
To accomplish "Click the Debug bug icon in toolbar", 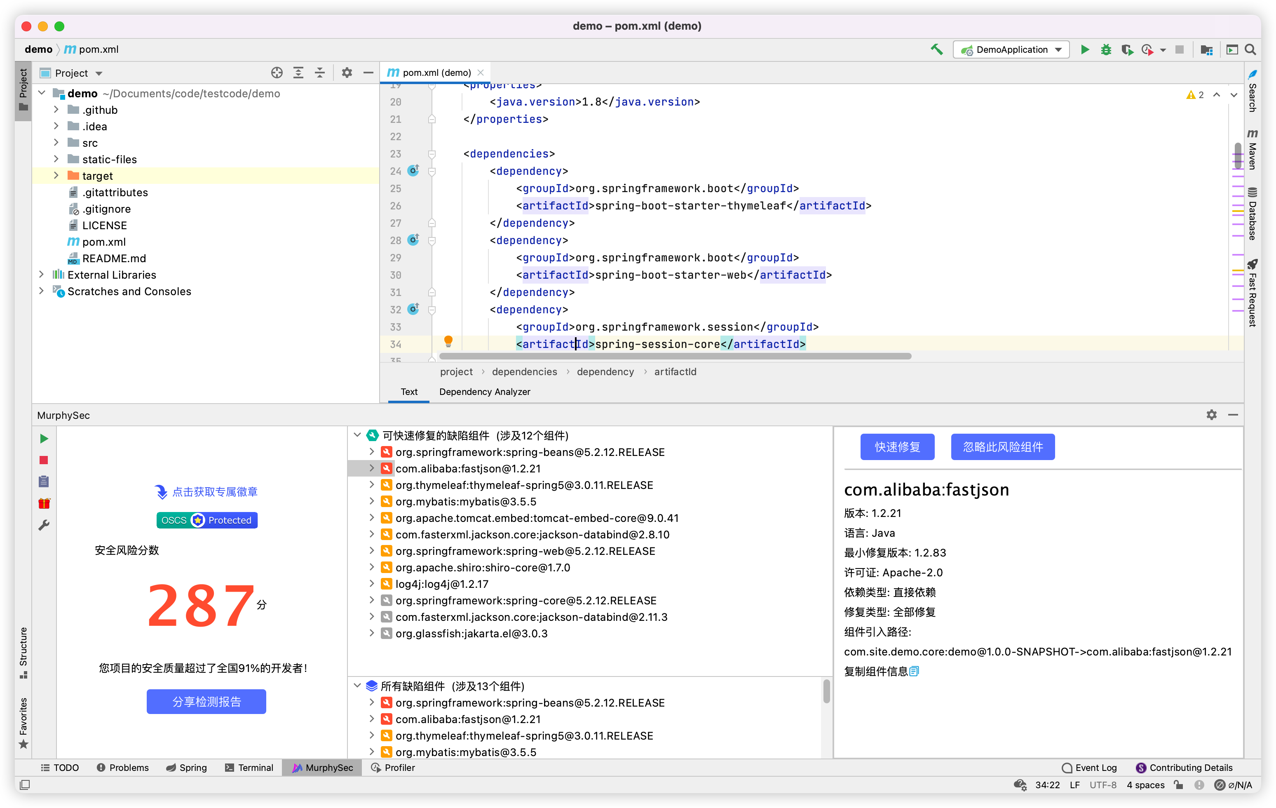I will pyautogui.click(x=1105, y=49).
